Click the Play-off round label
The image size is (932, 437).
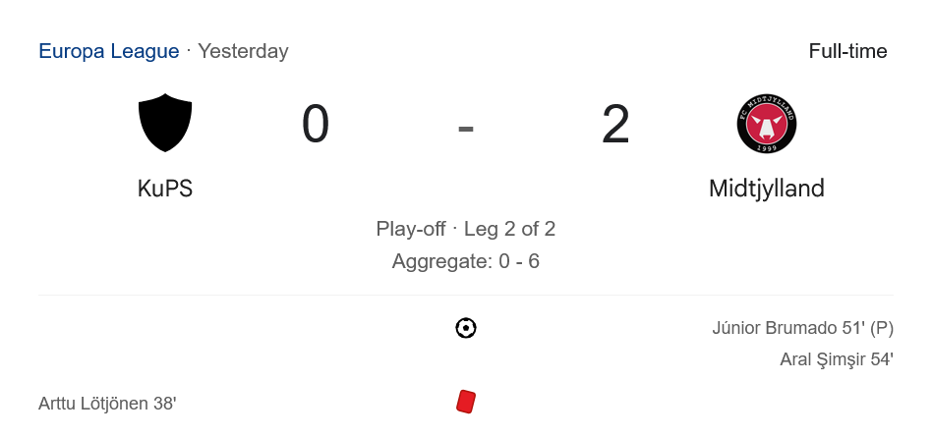click(x=411, y=230)
